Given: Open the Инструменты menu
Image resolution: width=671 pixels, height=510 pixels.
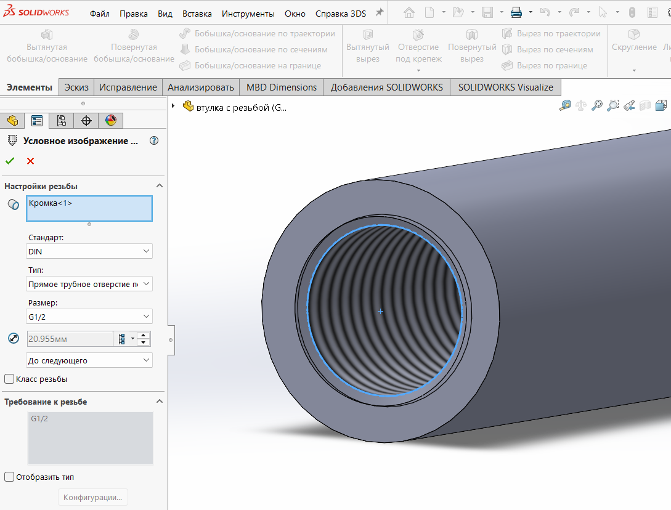Looking at the screenshot, I should coord(248,14).
